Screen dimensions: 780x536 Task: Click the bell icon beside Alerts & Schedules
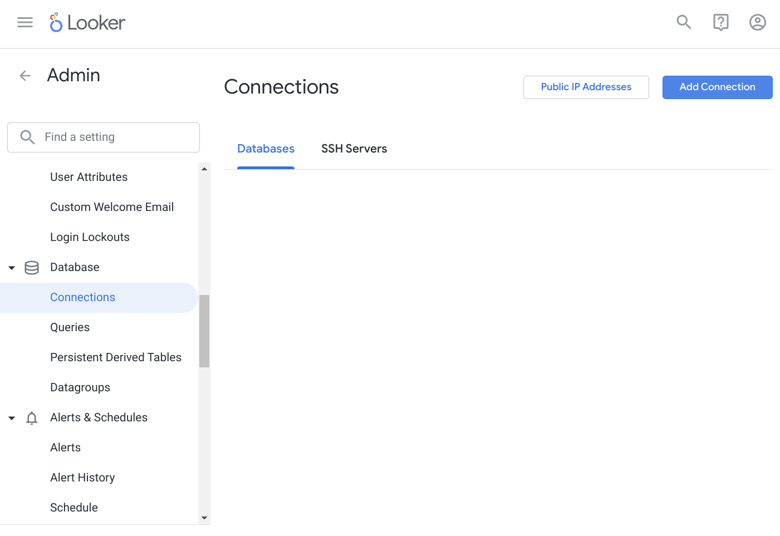coord(32,417)
